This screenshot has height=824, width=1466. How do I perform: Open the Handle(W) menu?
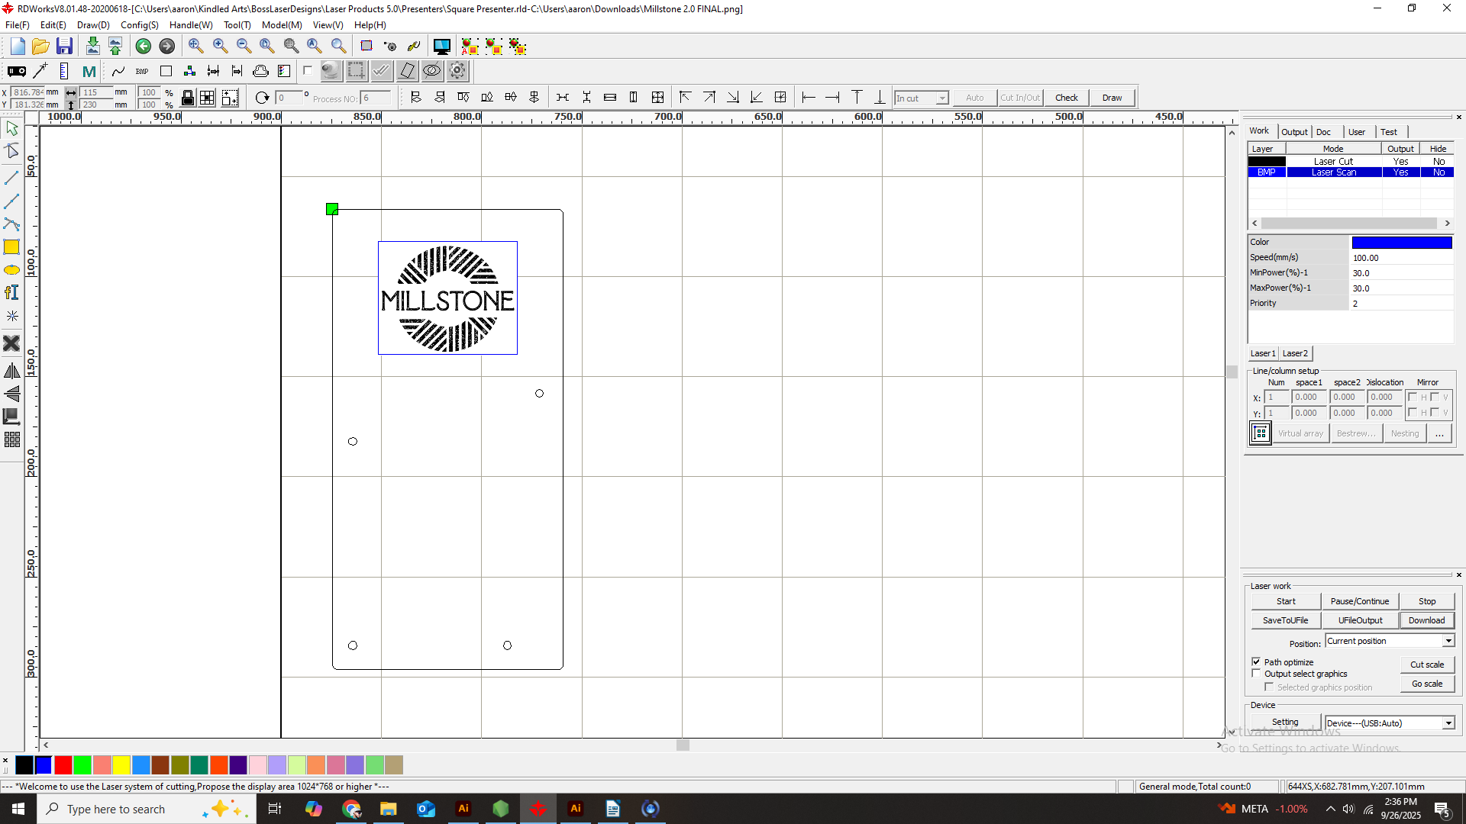191,25
